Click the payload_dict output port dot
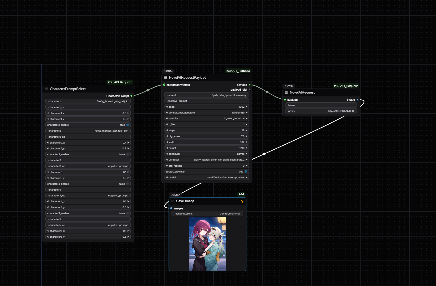Viewport: 436px width, 286px height. coord(250,90)
